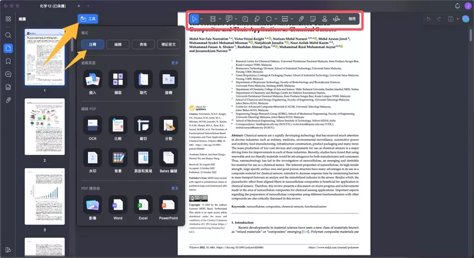Open the search icon in sidebar
474x258 pixels.
(8, 35)
